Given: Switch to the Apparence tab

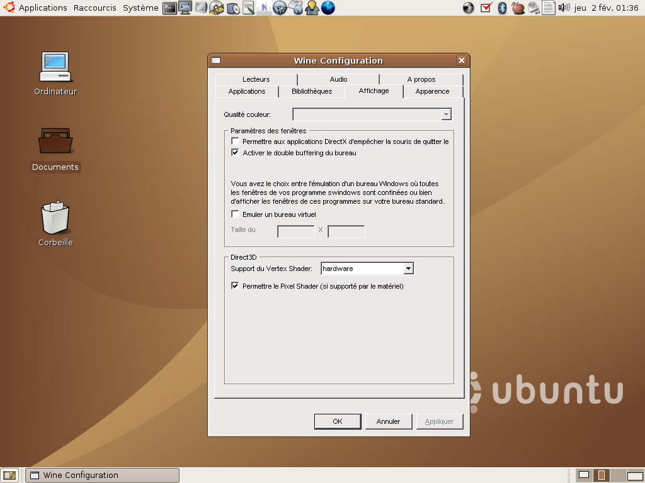Looking at the screenshot, I should click(x=432, y=91).
